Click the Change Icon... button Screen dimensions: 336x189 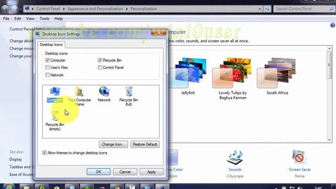[x=113, y=144]
